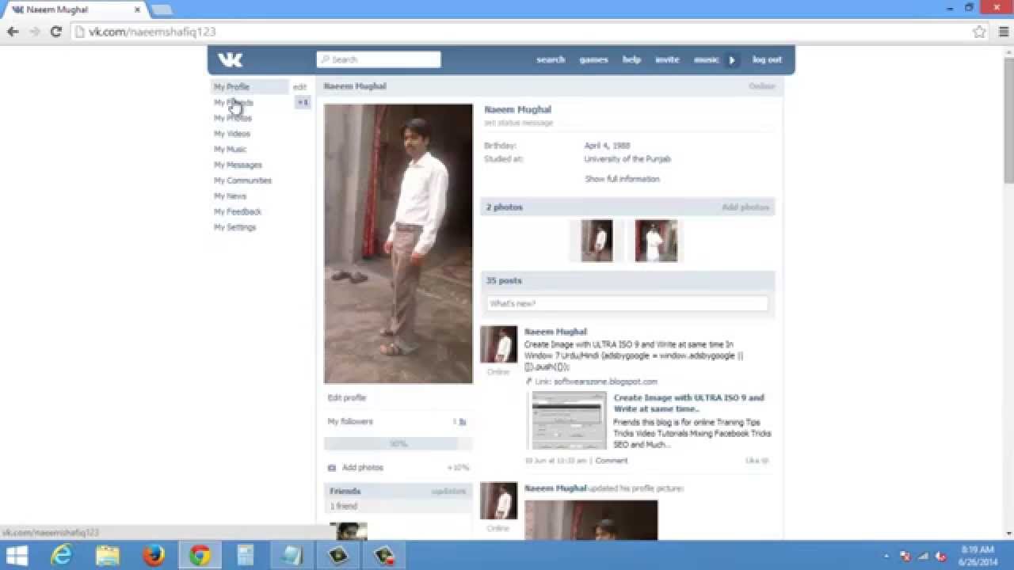Open the first photo thumbnail
Viewport: 1014px width, 570px height.
(x=597, y=241)
